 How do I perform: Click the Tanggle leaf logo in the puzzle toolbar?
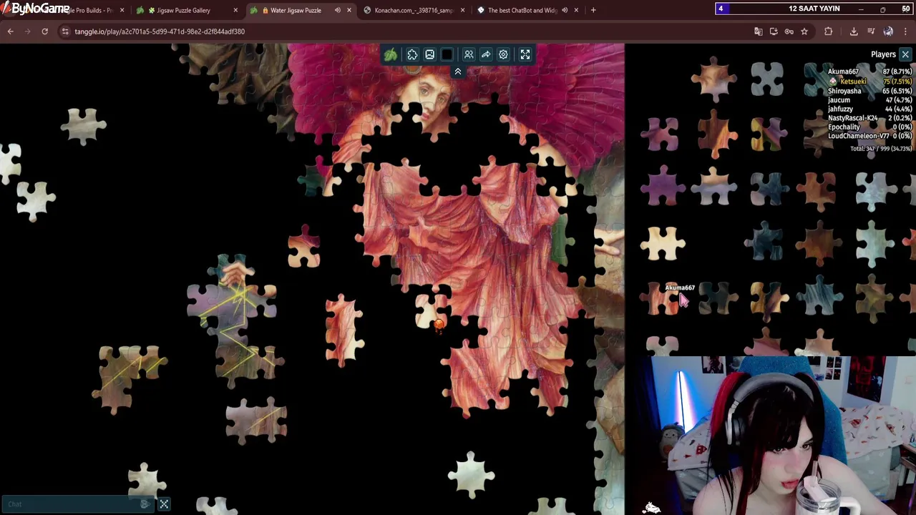click(x=390, y=54)
